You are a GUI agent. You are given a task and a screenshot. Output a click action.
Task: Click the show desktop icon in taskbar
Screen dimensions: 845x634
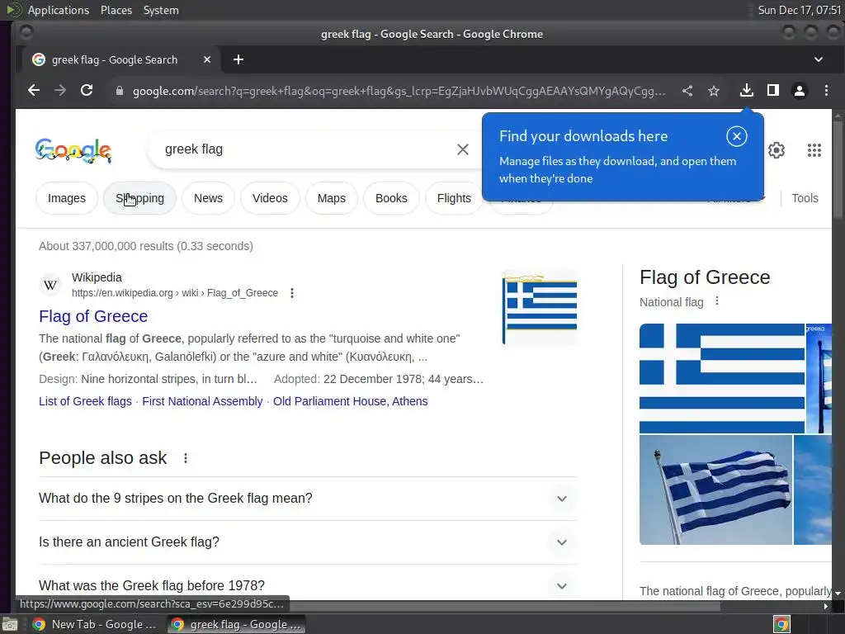[10, 624]
